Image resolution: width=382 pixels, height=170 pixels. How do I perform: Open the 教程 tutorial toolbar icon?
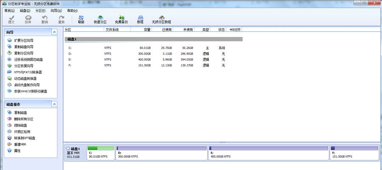(140, 19)
